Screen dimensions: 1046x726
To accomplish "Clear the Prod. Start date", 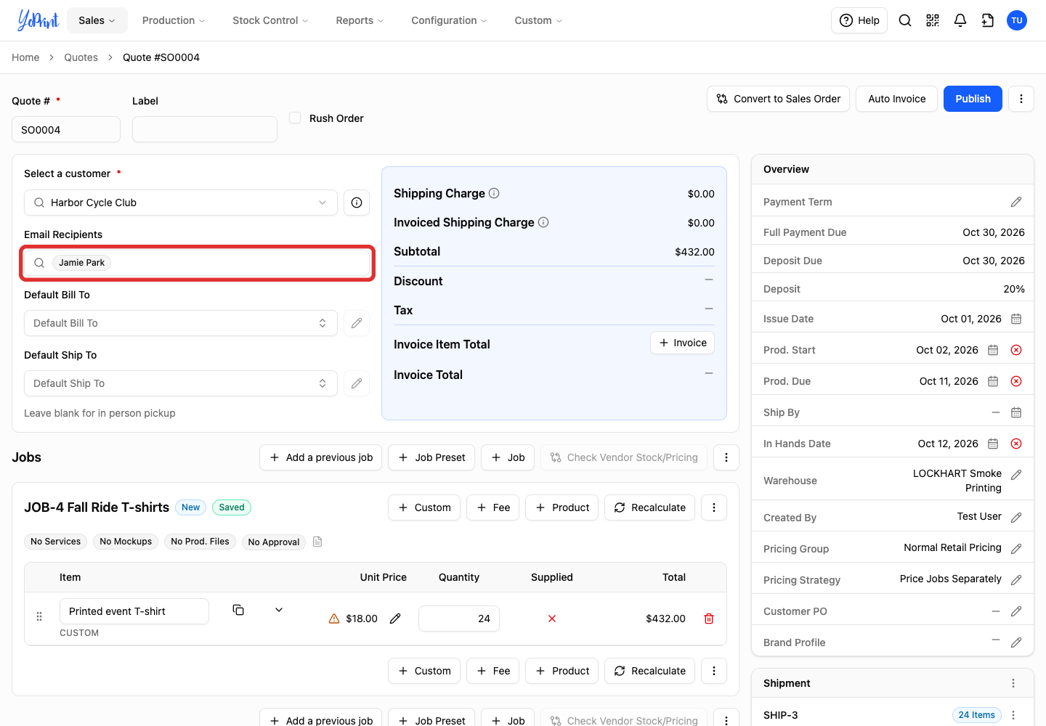I will pyautogui.click(x=1016, y=350).
